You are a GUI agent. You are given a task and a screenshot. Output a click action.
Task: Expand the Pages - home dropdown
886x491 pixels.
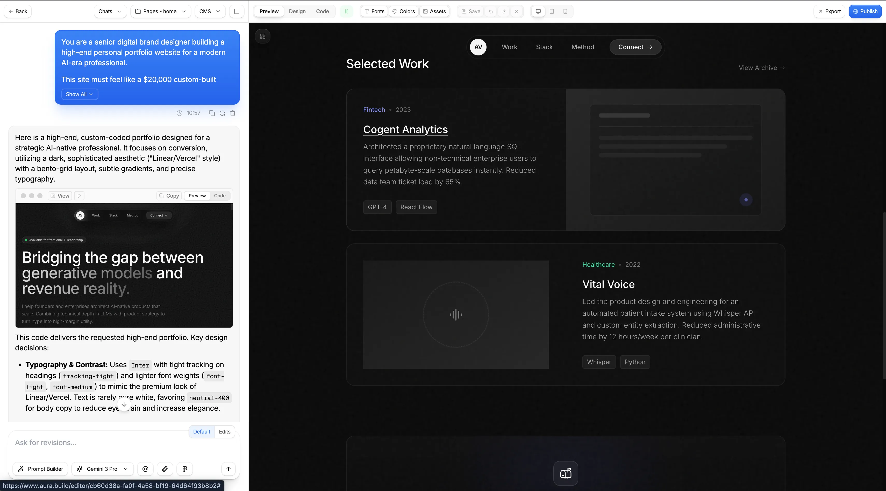click(160, 11)
